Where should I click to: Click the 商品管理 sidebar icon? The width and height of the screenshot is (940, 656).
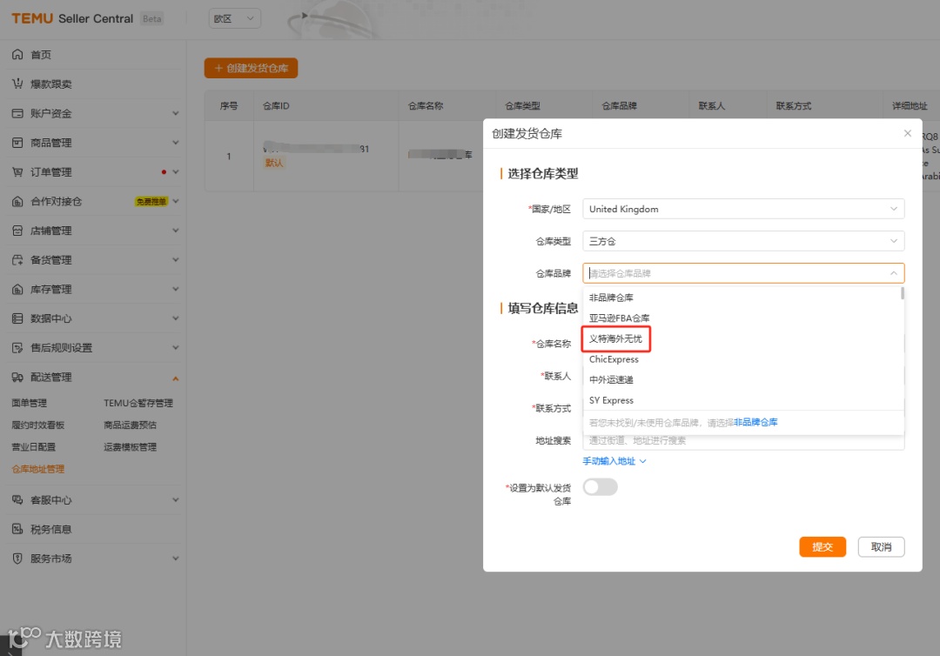pyautogui.click(x=17, y=143)
